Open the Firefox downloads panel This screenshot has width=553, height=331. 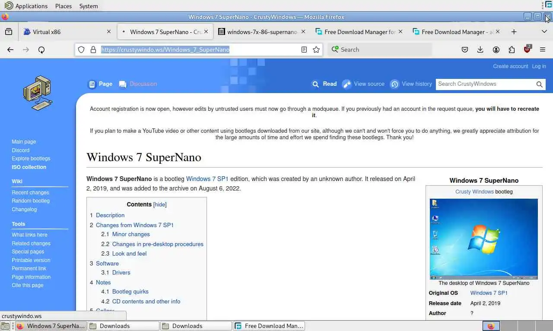[480, 50]
